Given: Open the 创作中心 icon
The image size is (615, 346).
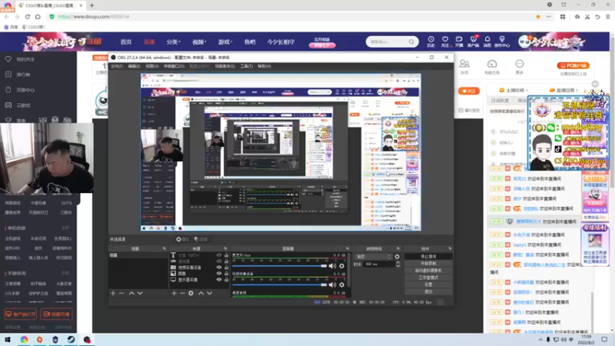Looking at the screenshot, I should click(502, 42).
